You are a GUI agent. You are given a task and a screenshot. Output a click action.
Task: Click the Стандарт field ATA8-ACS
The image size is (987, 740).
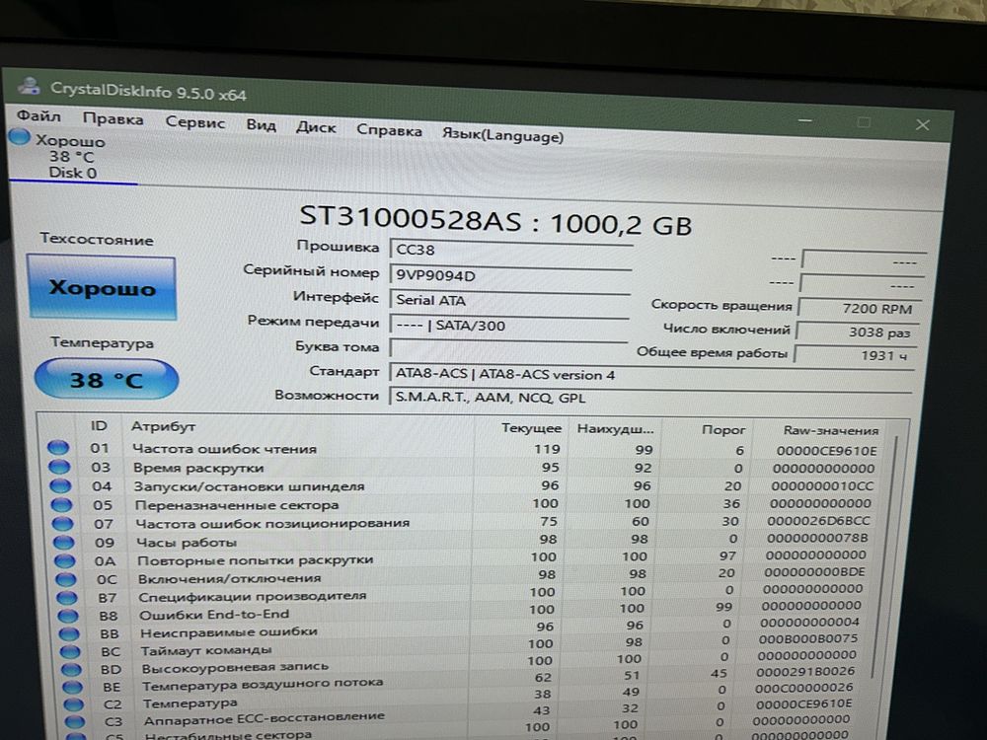tap(650, 374)
